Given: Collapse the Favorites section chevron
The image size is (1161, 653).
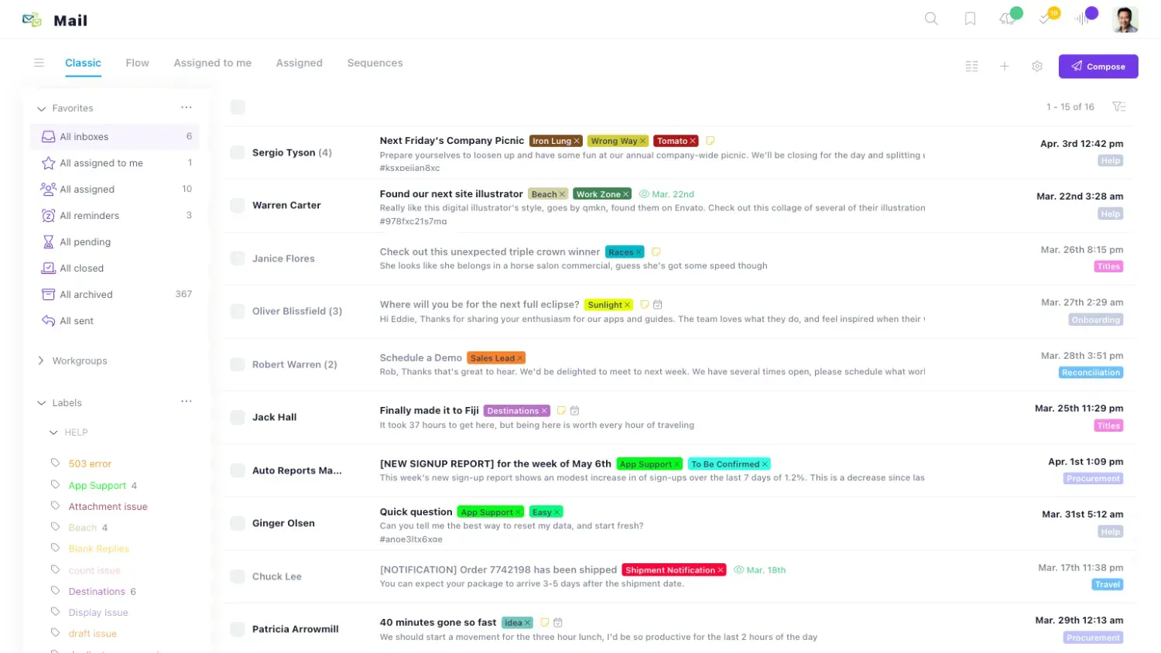Looking at the screenshot, I should tap(42, 108).
